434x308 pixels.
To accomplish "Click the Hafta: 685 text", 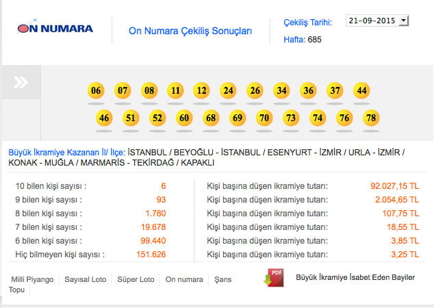I will [303, 40].
